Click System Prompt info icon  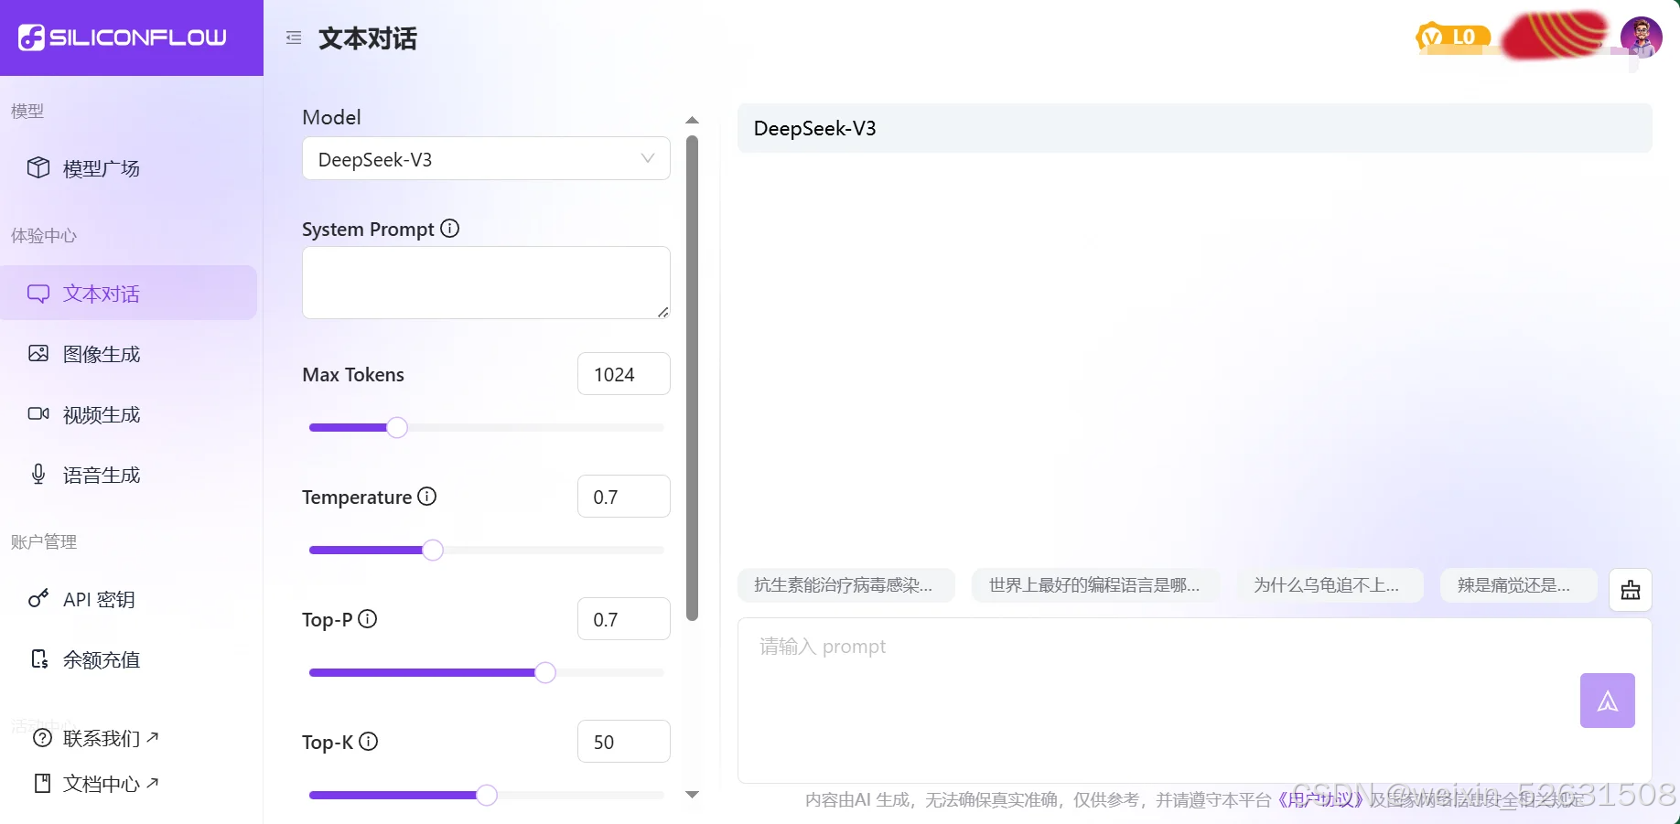coord(449,229)
